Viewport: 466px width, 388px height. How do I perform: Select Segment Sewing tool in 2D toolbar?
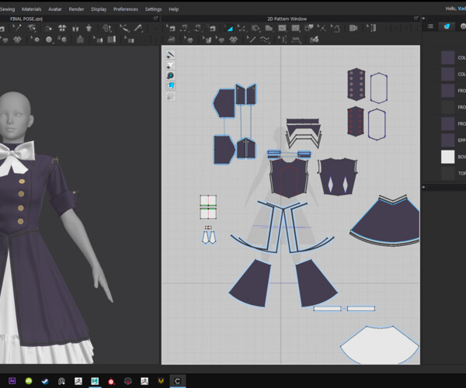click(183, 28)
